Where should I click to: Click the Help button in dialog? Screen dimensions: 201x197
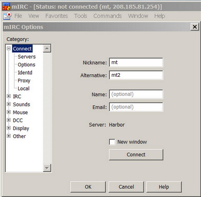point(164,187)
